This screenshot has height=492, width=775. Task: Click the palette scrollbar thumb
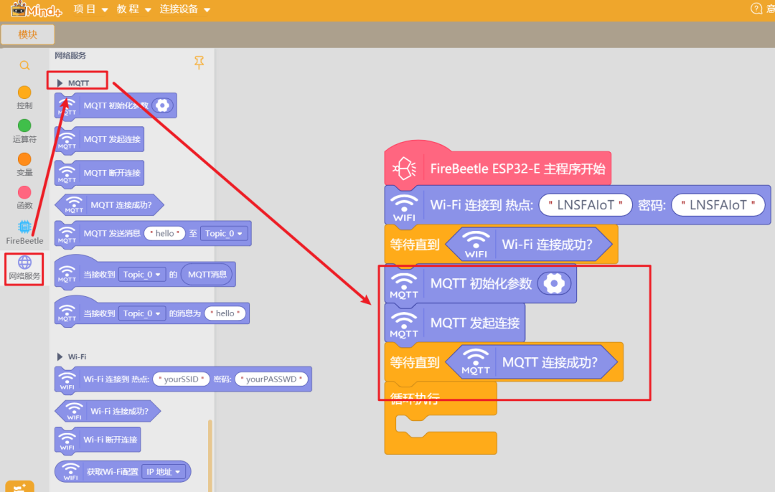pyautogui.click(x=210, y=455)
